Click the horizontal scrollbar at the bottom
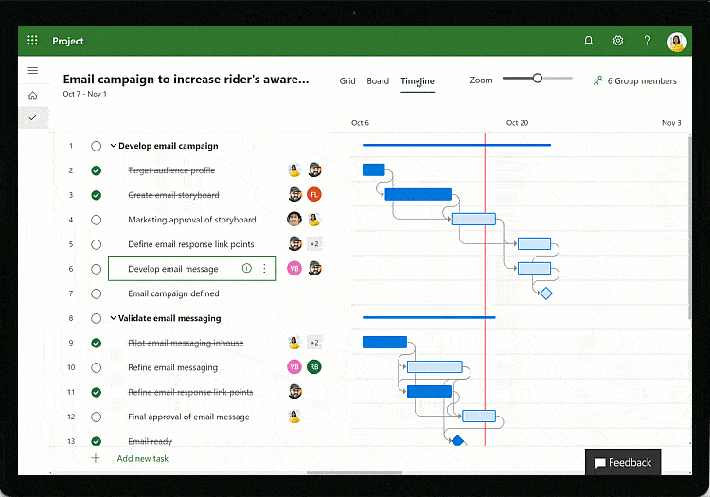 pos(355,473)
